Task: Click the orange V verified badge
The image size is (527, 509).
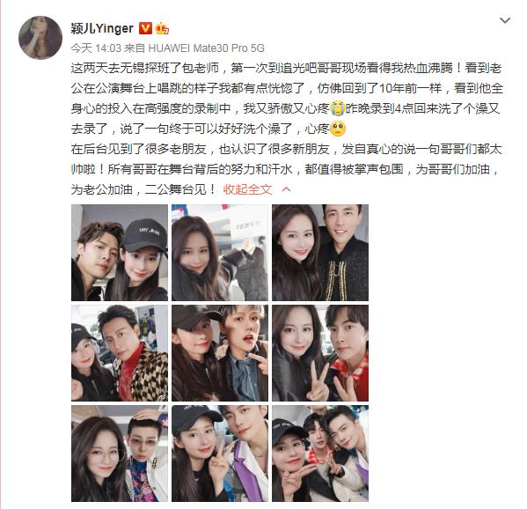Action: (x=145, y=28)
